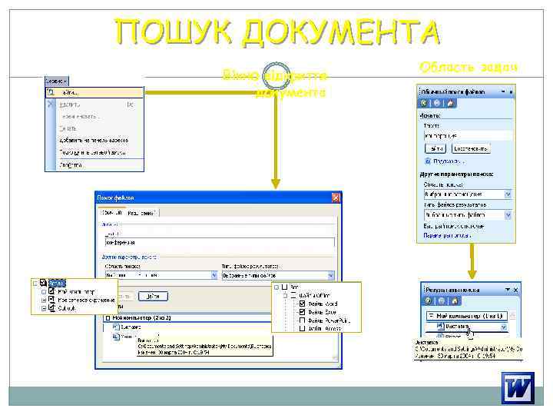Expand the Outlook tree node
Screen dimensions: 553x415
(44, 308)
